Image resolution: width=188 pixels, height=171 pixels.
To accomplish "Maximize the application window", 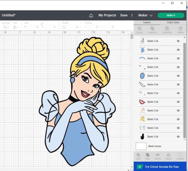I will click(172, 3).
